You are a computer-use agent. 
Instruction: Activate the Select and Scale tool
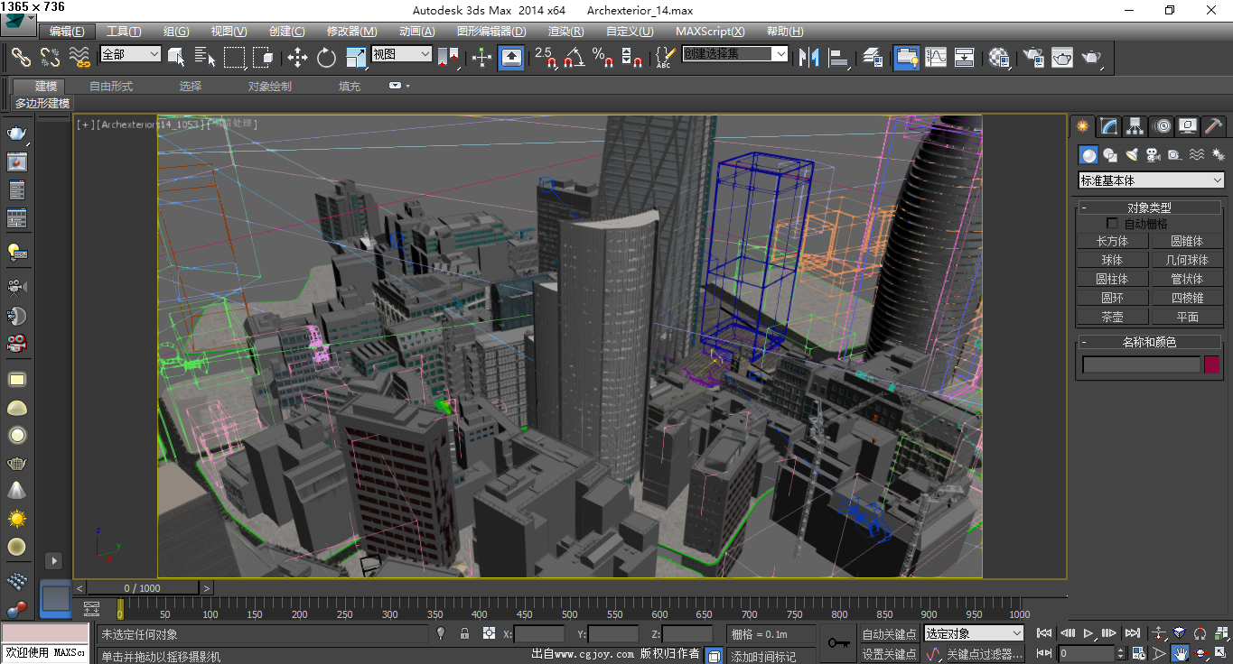356,58
